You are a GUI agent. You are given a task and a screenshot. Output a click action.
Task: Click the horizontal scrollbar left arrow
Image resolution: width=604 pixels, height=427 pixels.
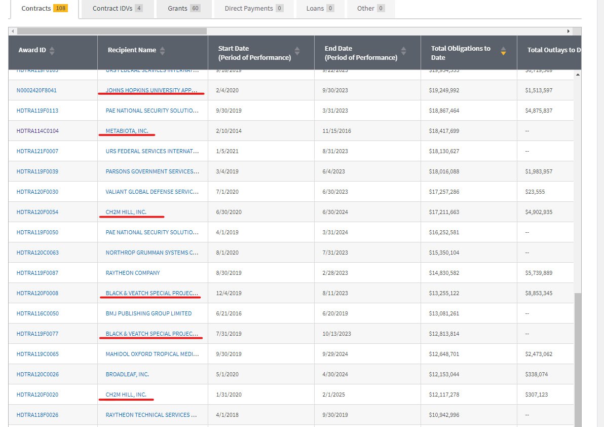click(x=13, y=31)
